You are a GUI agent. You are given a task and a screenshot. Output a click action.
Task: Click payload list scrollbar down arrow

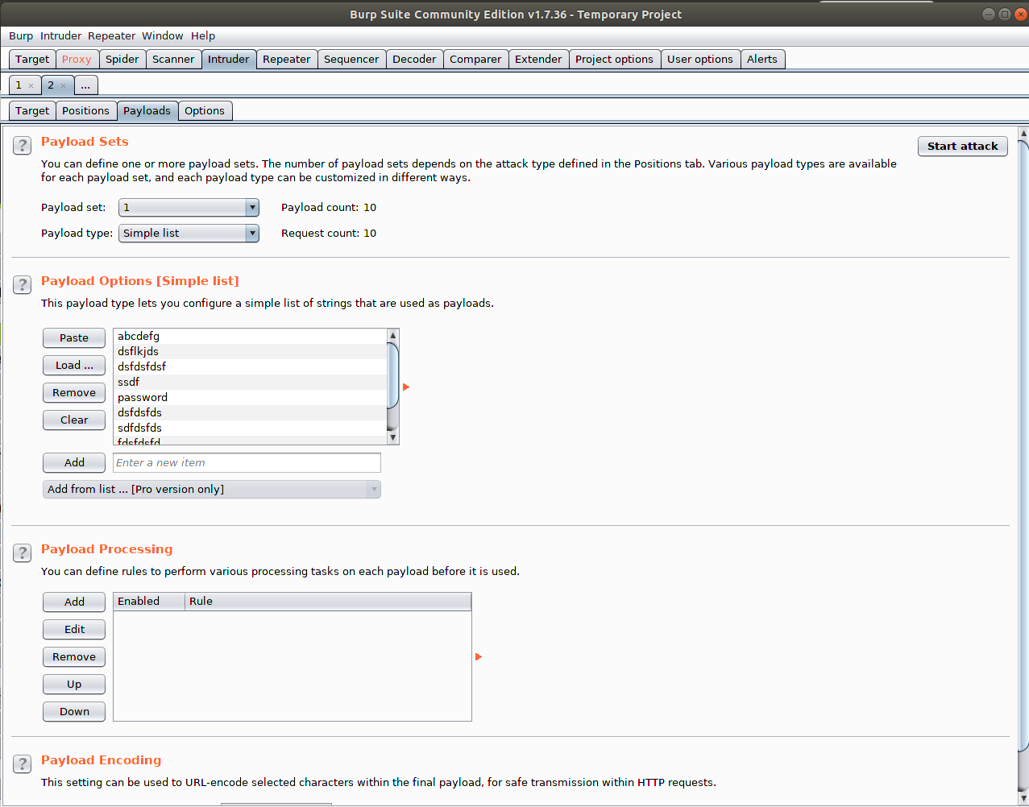[x=393, y=438]
